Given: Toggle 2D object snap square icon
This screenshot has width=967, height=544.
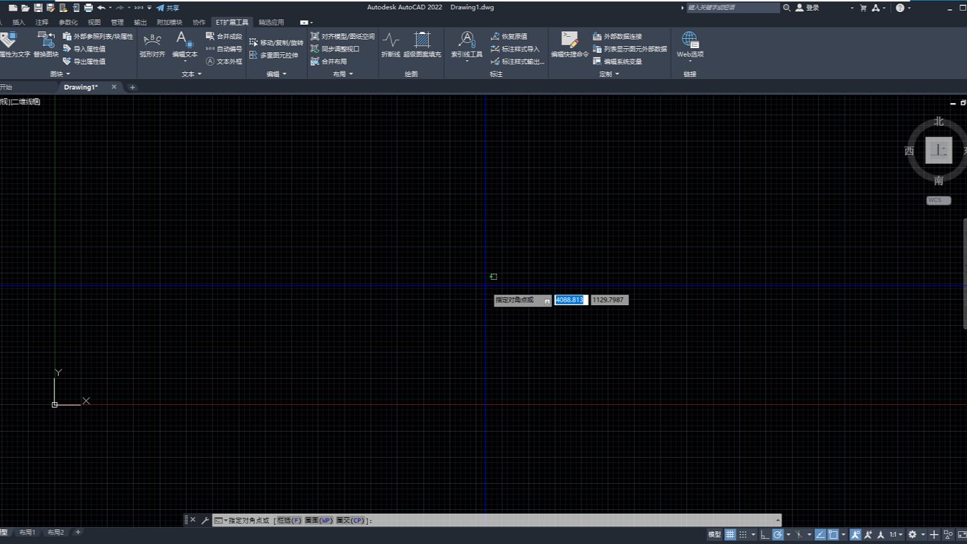Looking at the screenshot, I should click(x=833, y=535).
